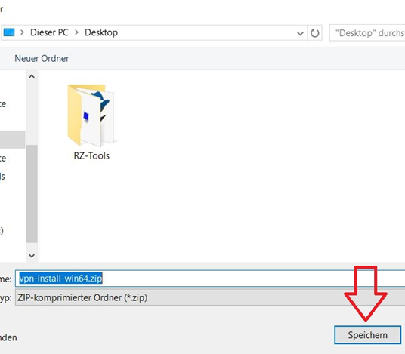
Task: Click the navigation pane scrollbar thumb
Action: point(32,194)
